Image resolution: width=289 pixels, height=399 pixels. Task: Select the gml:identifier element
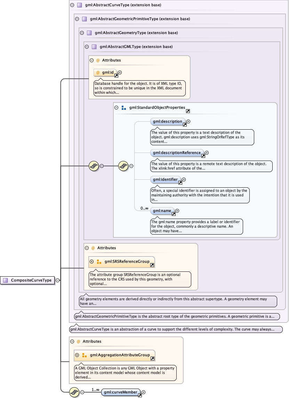(x=165, y=180)
